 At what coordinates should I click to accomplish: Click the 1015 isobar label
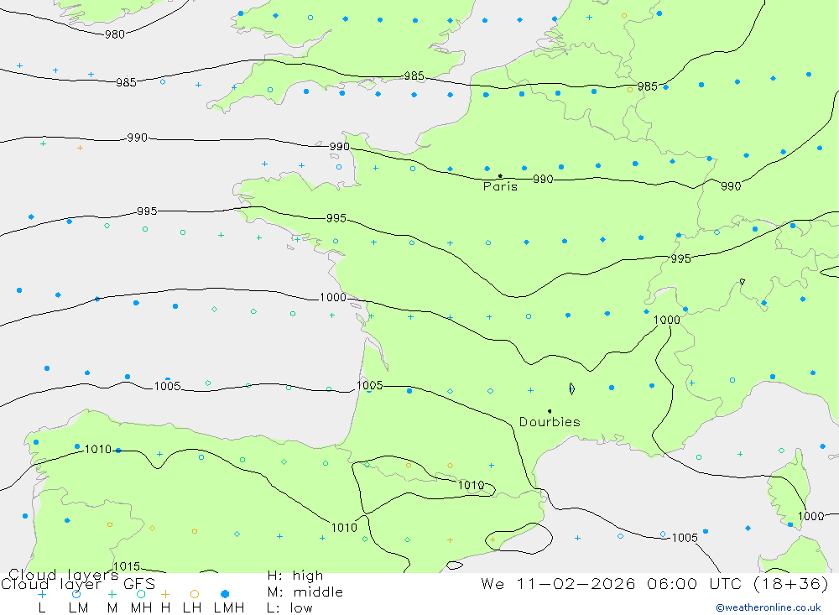[x=127, y=566]
